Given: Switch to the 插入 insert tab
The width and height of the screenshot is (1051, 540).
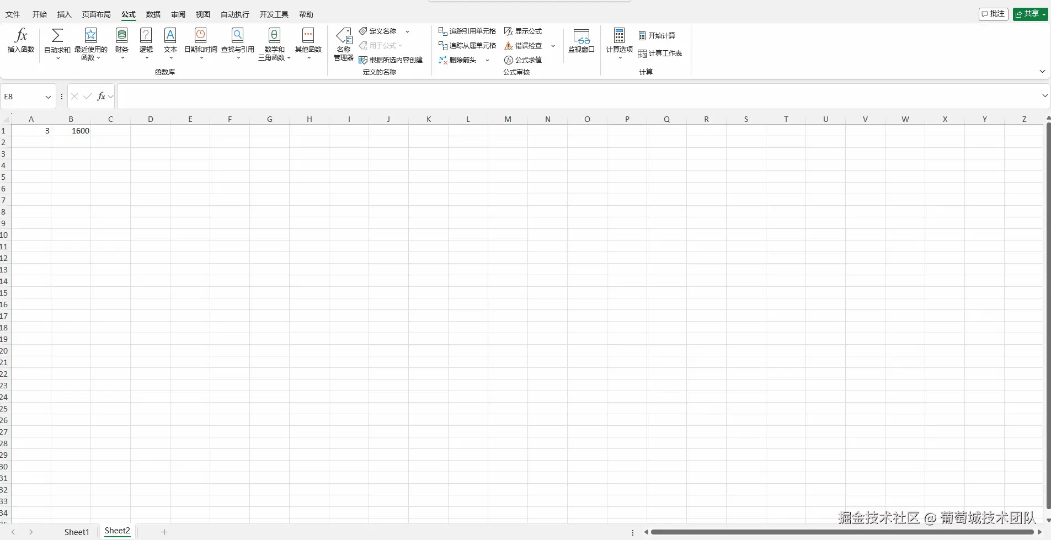Looking at the screenshot, I should pyautogui.click(x=65, y=14).
